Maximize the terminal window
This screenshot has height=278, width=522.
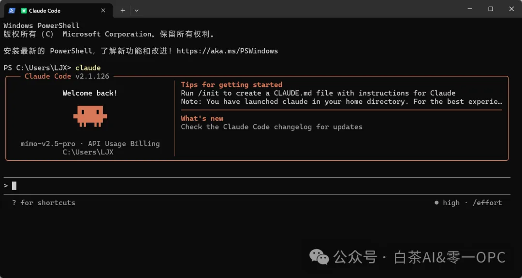point(491,9)
